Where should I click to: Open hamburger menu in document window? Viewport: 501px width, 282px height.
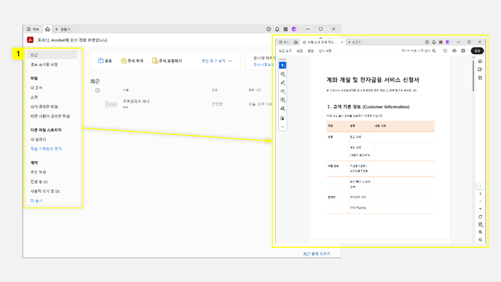click(x=283, y=42)
